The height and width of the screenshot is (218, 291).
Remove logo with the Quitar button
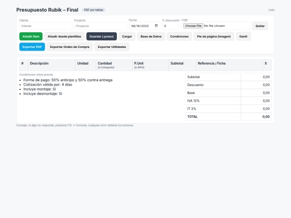[260, 26]
